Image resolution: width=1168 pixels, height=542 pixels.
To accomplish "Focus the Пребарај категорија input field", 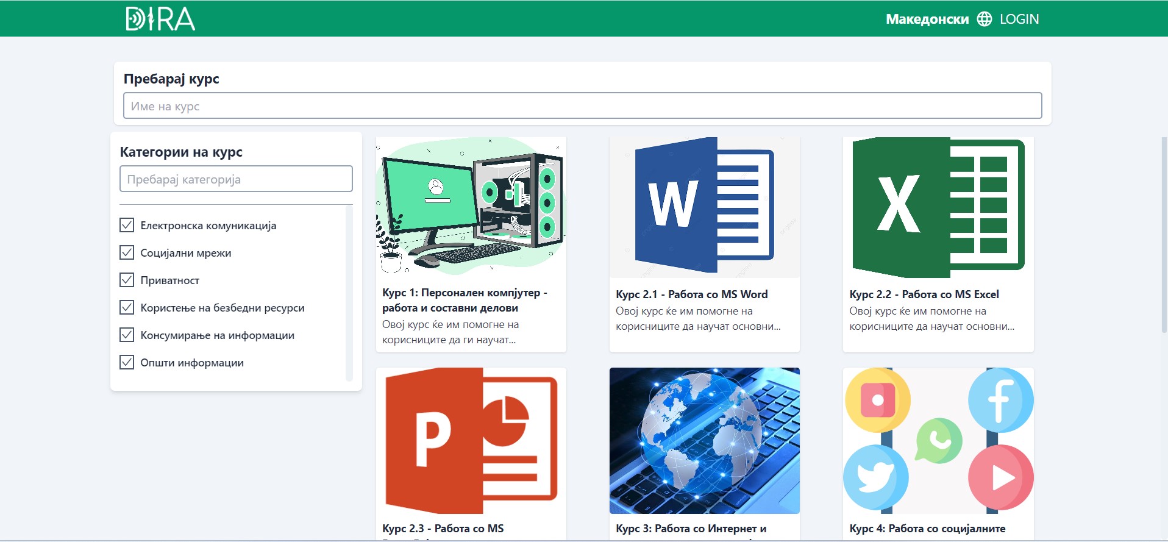I will [x=236, y=179].
